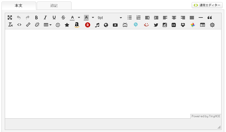Remove the hyperlink
226x132 pixels.
[37, 25]
